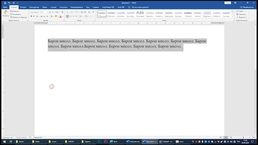
Task: Toggle superscript formatting
Action: pyautogui.click(x=47, y=16)
